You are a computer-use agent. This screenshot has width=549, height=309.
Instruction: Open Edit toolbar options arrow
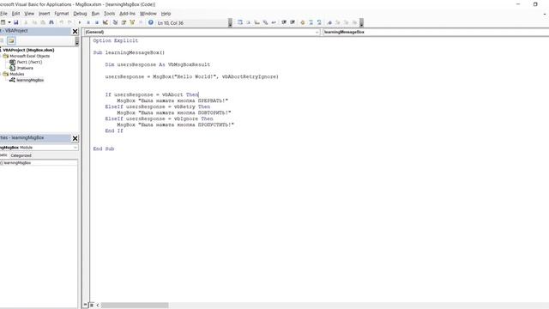pos(361,23)
